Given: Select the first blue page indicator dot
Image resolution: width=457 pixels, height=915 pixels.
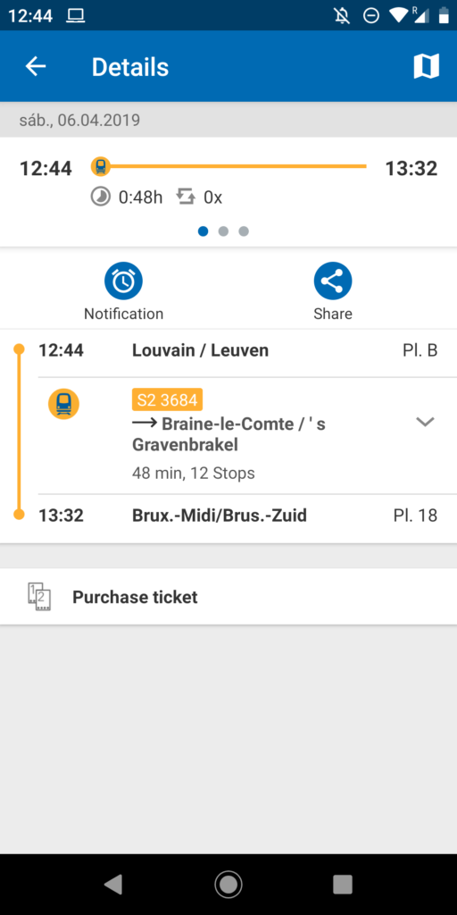Looking at the screenshot, I should tap(203, 231).
